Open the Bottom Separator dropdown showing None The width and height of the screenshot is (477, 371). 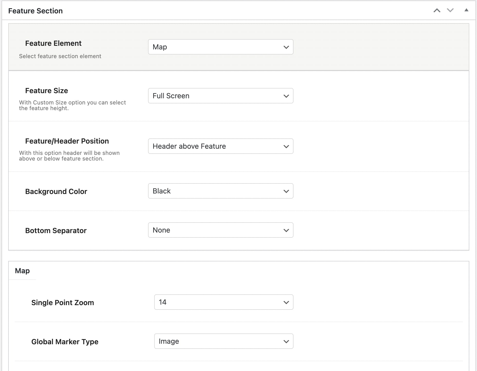(x=221, y=230)
